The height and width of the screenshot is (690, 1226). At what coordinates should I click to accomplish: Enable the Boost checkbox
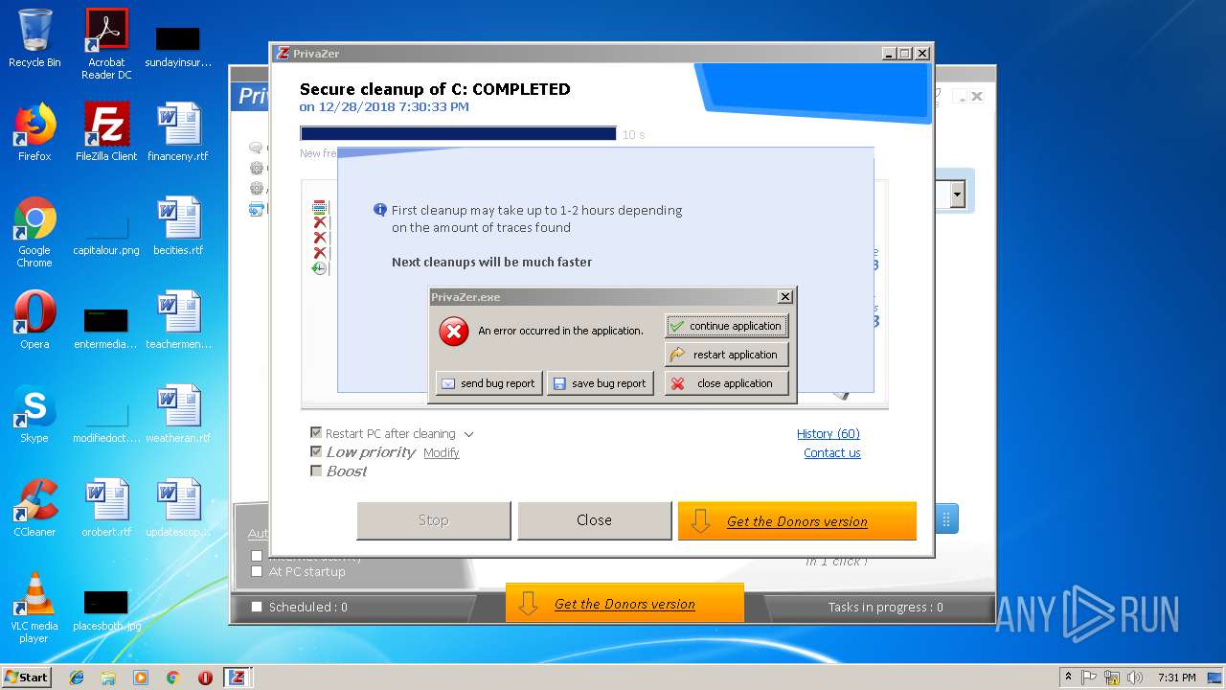[316, 471]
